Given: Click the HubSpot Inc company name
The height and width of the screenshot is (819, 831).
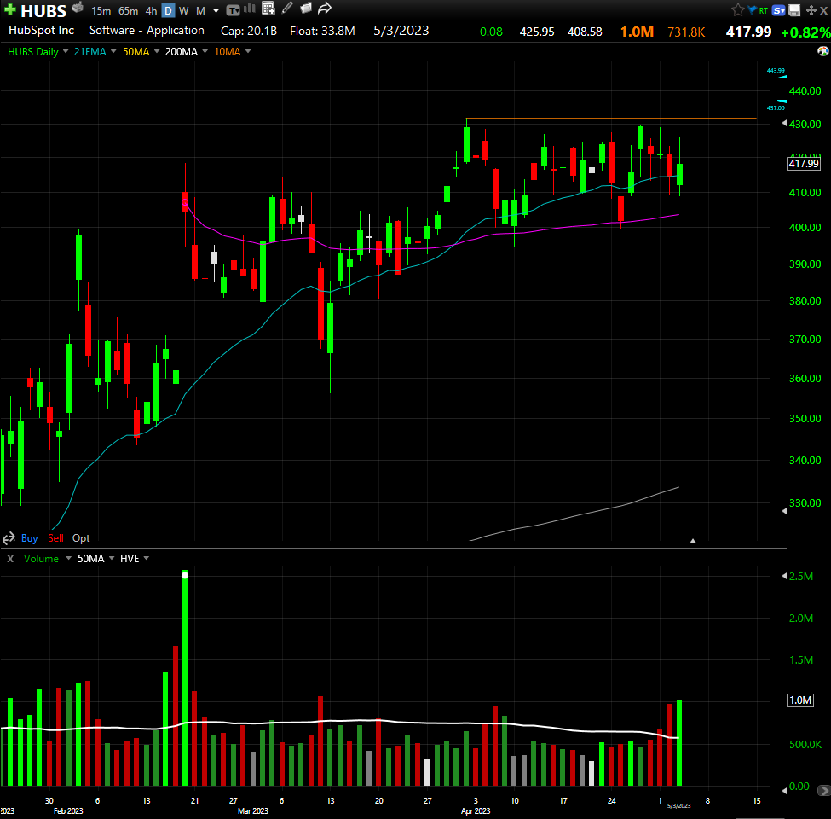Looking at the screenshot, I should coord(42,30).
